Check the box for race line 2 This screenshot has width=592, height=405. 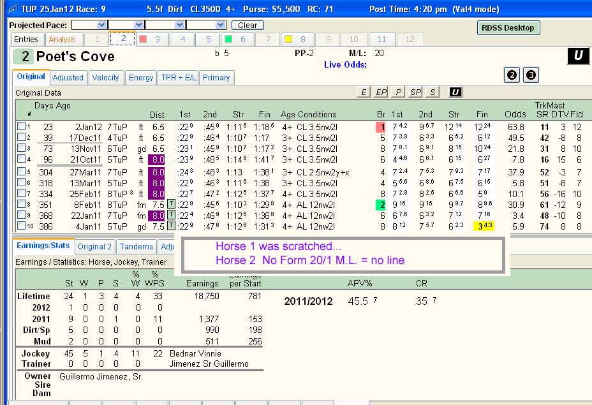[x=21, y=137]
